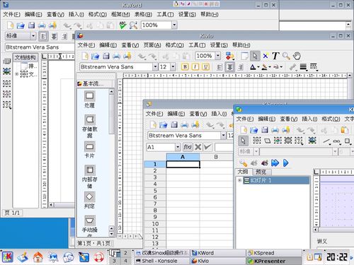The image size is (354, 265).
Task: Select the pointer tool in KPresenter toolbar
Action: pyautogui.click(x=243, y=141)
